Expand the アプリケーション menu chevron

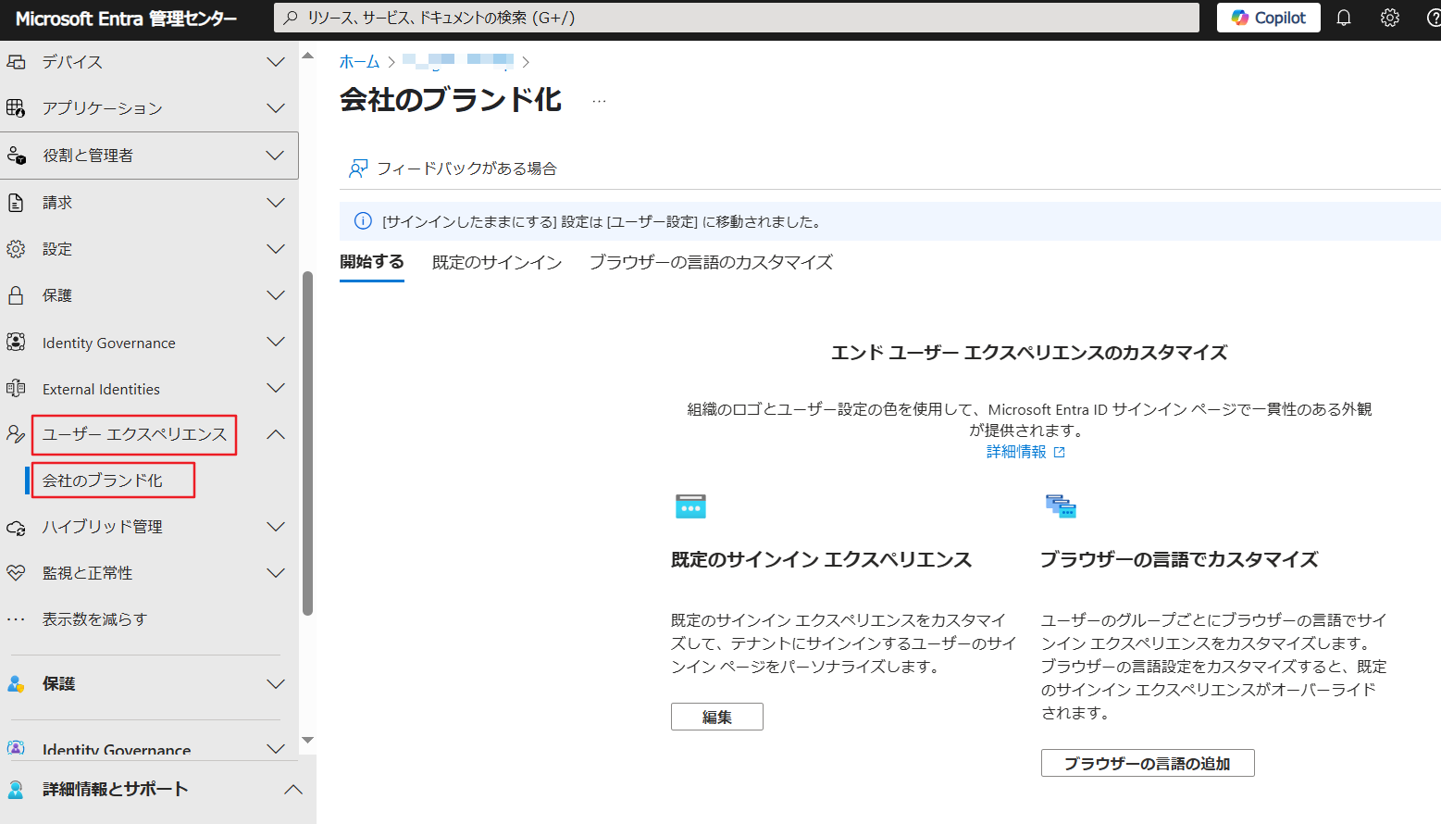[x=276, y=108]
